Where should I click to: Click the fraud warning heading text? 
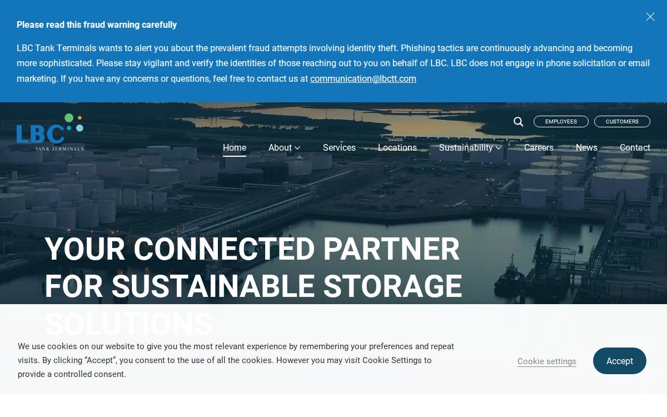point(97,24)
